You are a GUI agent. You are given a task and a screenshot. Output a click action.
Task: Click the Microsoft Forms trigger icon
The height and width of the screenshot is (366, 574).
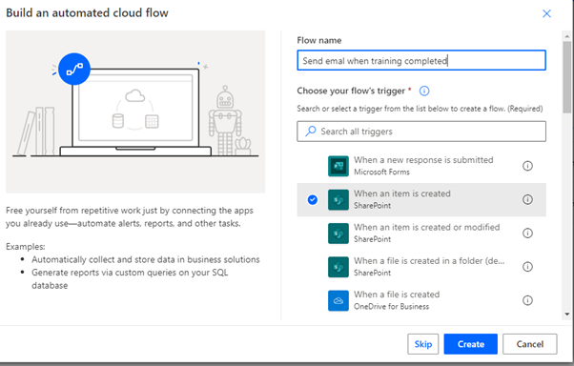coord(338,166)
